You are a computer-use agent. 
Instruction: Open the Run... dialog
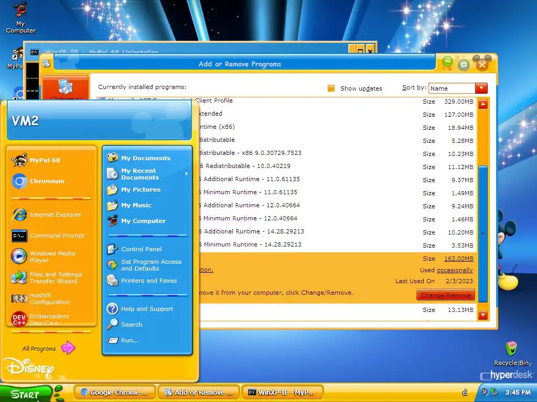coord(147,340)
